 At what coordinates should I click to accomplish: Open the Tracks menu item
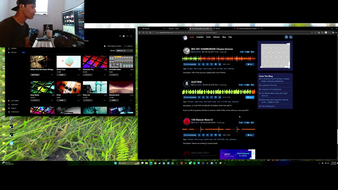click(x=208, y=37)
